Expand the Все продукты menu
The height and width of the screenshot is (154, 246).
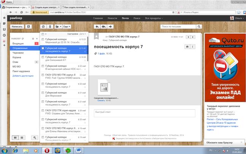(x=154, y=18)
